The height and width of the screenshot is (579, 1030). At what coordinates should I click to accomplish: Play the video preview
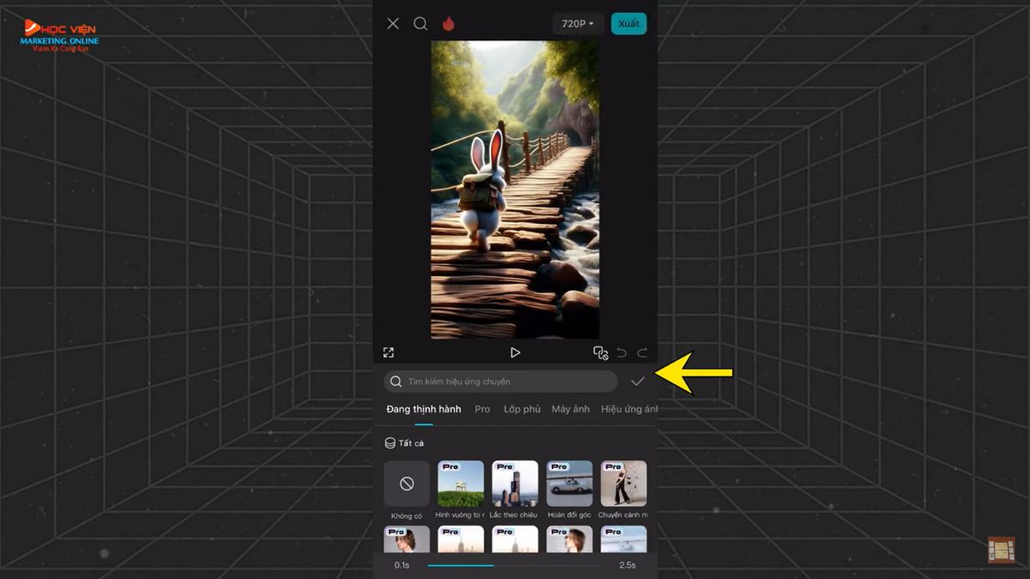(515, 353)
